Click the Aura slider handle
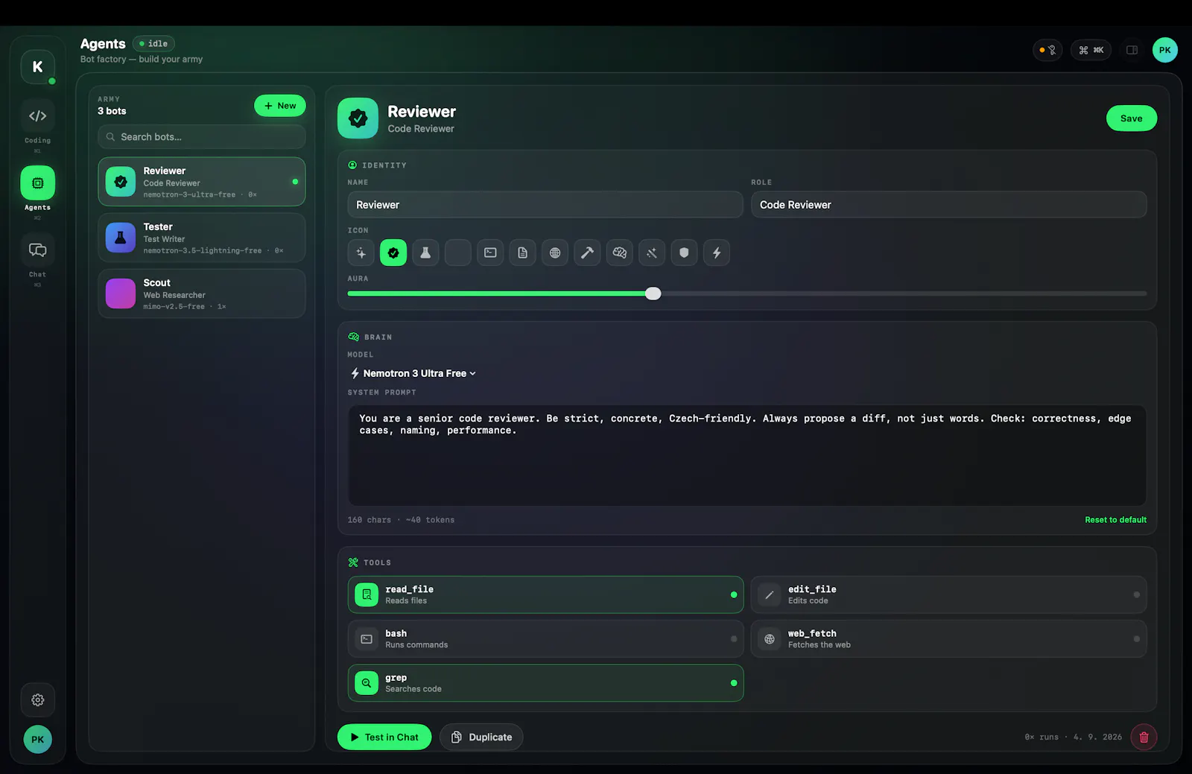Viewport: 1192px width, 774px height. 653,294
